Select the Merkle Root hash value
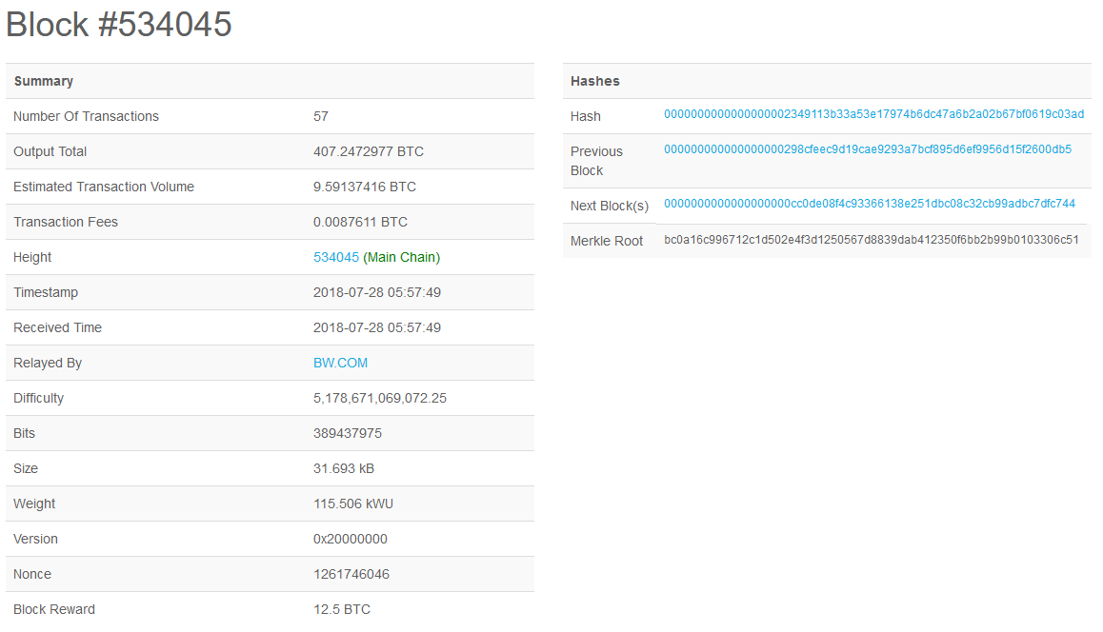Image resolution: width=1103 pixels, height=632 pixels. (873, 241)
